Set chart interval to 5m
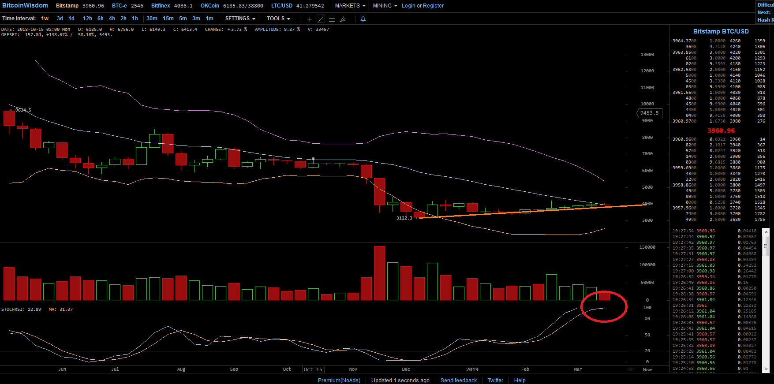 click(x=183, y=19)
